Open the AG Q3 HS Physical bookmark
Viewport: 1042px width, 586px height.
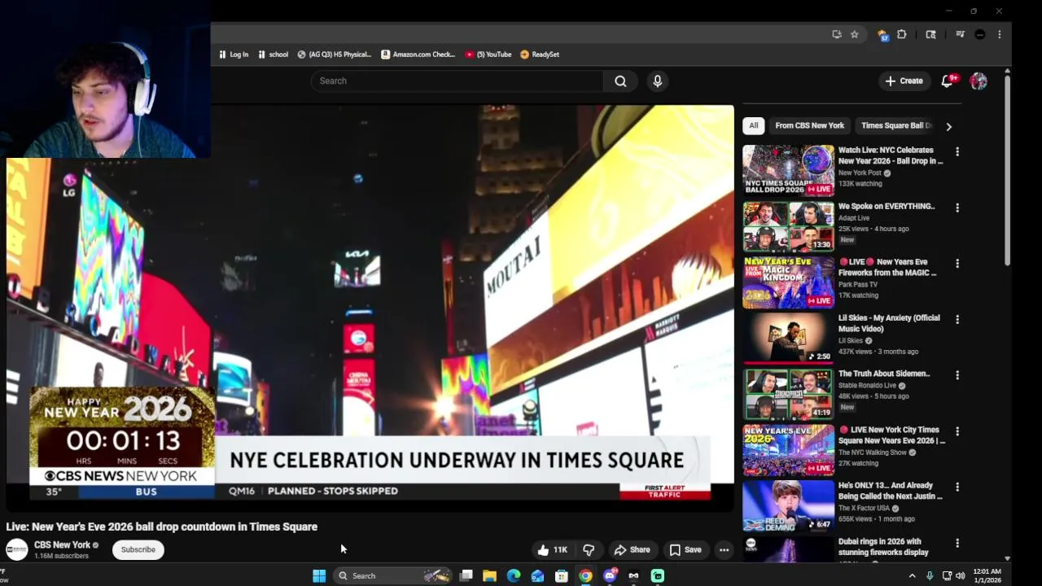coord(335,55)
